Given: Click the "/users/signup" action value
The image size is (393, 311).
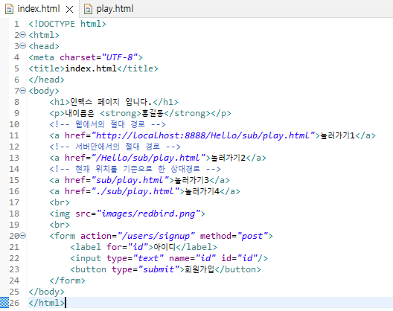Looking at the screenshot, I should [x=156, y=236].
